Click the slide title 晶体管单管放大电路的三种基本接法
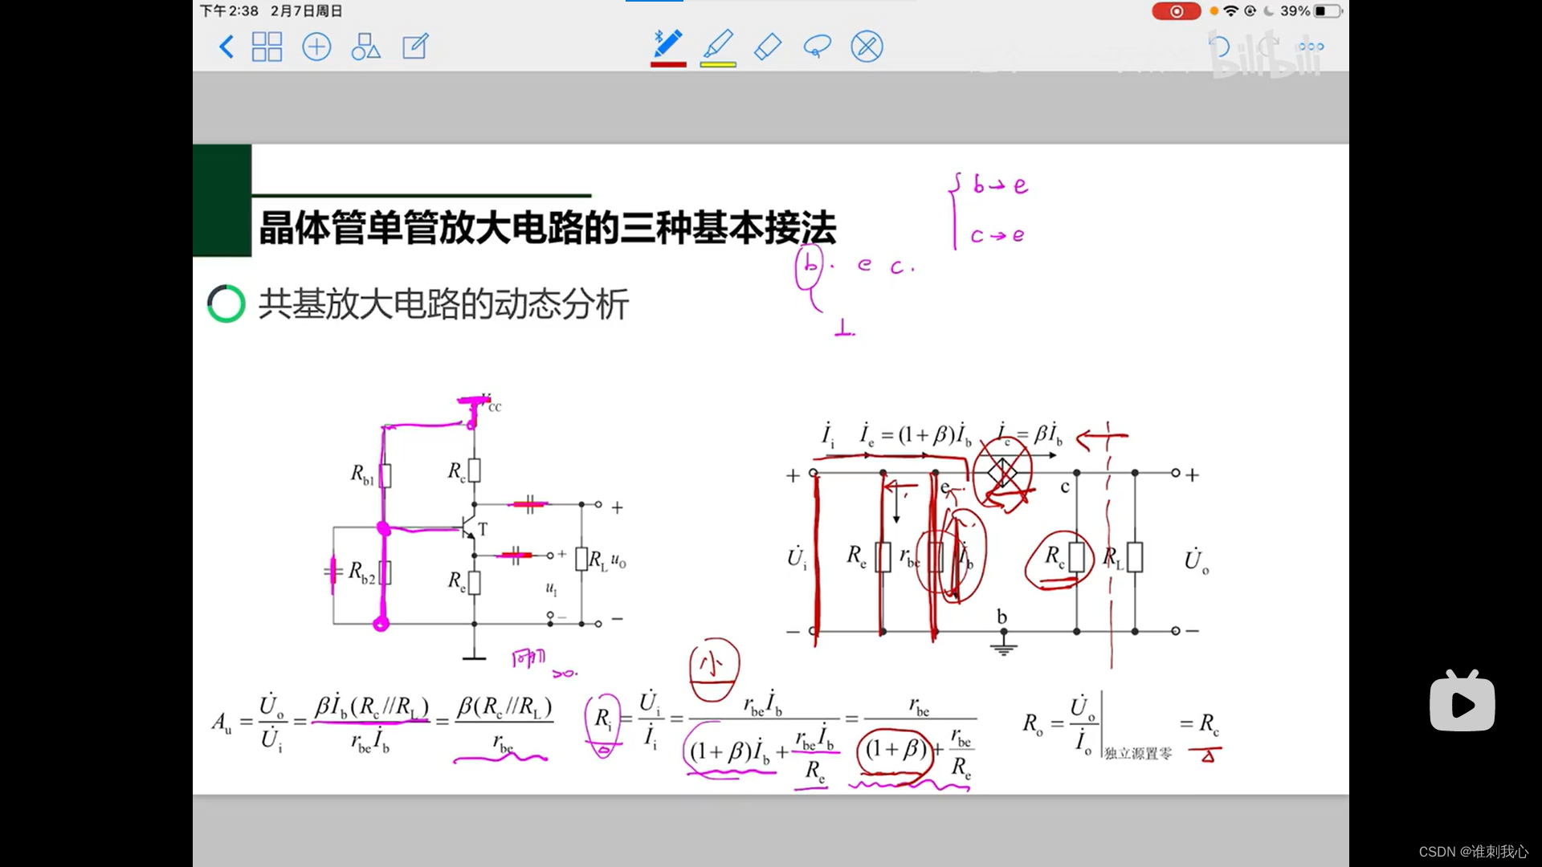The image size is (1542, 867). click(548, 228)
